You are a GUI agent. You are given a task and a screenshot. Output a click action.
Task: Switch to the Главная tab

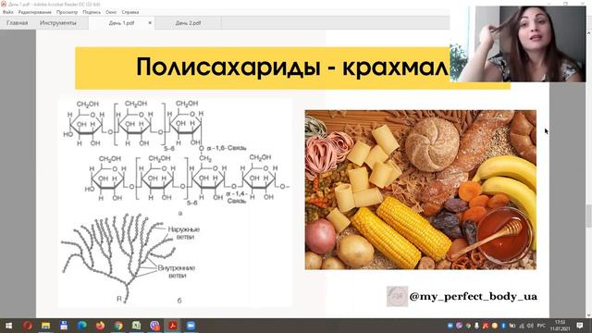pyautogui.click(x=18, y=23)
